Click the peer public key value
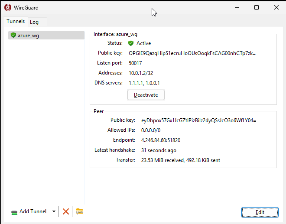286x224 pixels. coord(198,120)
